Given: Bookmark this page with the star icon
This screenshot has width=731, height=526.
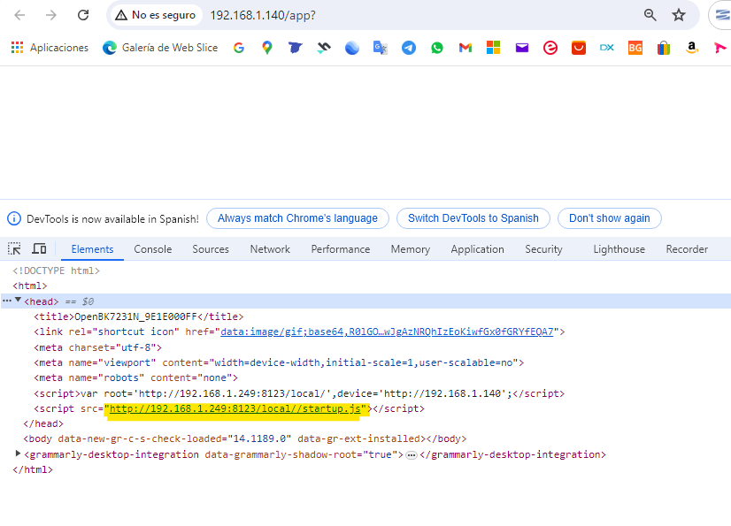Looking at the screenshot, I should [x=678, y=15].
